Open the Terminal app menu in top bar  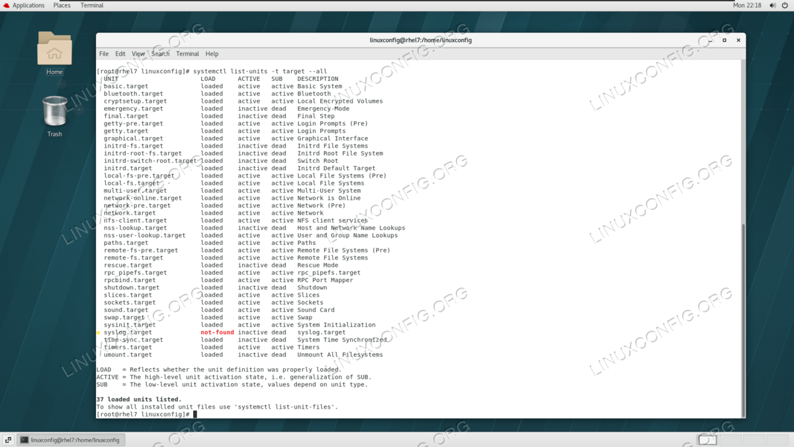pos(92,5)
